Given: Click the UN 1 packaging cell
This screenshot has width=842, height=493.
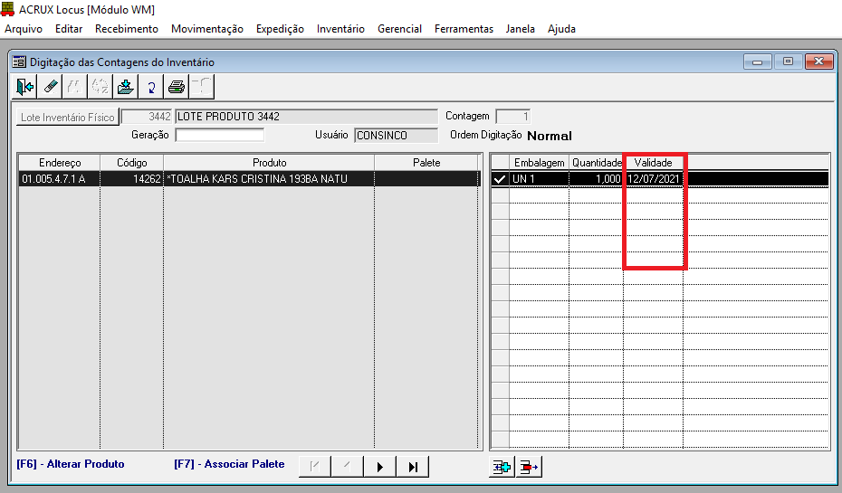Looking at the screenshot, I should [539, 178].
